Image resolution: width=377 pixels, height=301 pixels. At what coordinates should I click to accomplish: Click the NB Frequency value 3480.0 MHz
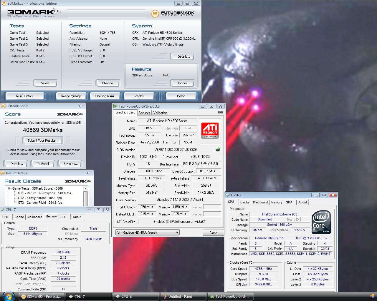point(93,239)
